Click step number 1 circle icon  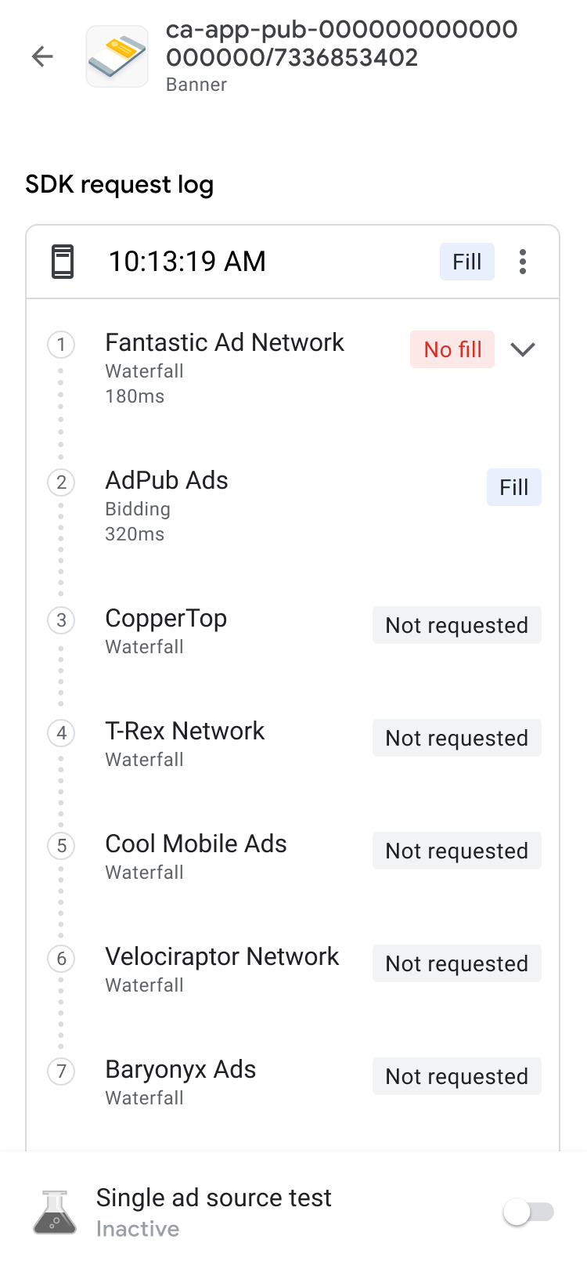[61, 345]
